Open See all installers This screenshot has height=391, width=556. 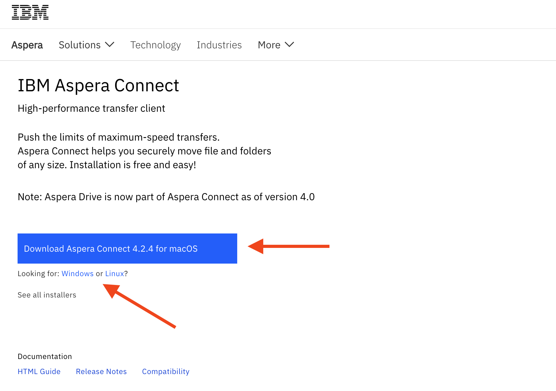(47, 295)
